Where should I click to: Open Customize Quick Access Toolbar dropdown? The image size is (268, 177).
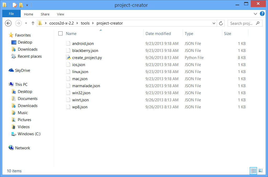click(x=27, y=5)
